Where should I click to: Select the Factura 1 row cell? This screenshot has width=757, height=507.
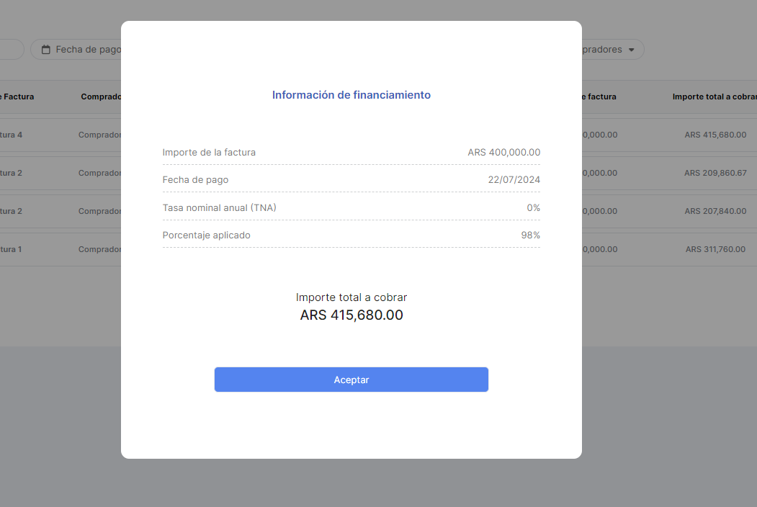pyautogui.click(x=12, y=249)
